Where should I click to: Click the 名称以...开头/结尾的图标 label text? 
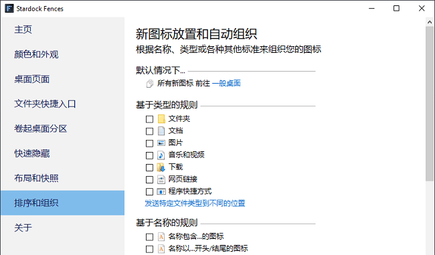(x=208, y=248)
